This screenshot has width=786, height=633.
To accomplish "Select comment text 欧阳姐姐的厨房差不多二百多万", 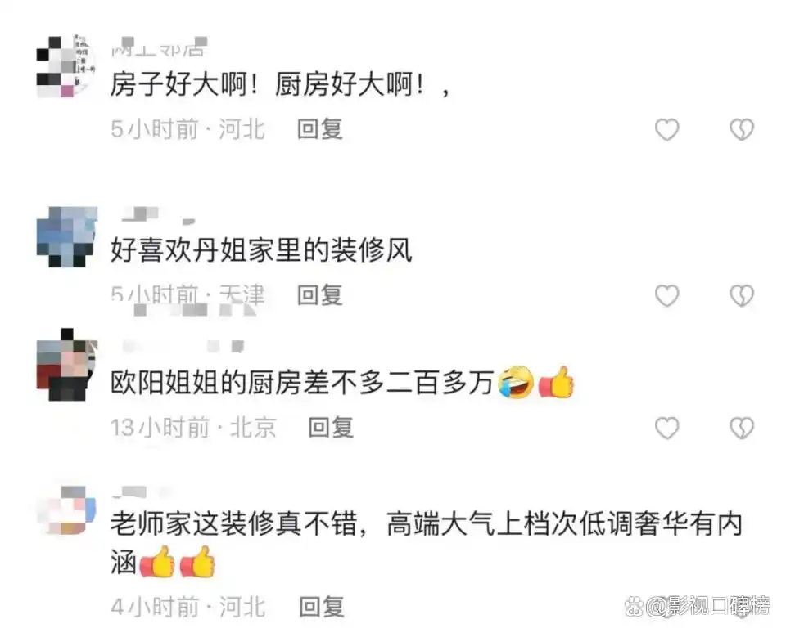I will coord(302,383).
